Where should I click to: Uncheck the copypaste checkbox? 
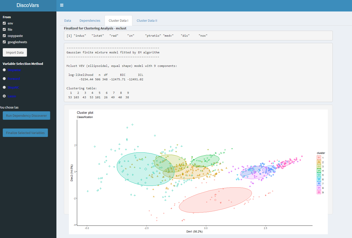click(x=4, y=36)
